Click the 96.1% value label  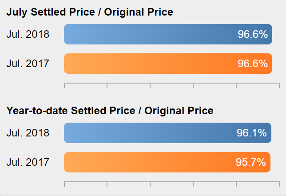251,133
